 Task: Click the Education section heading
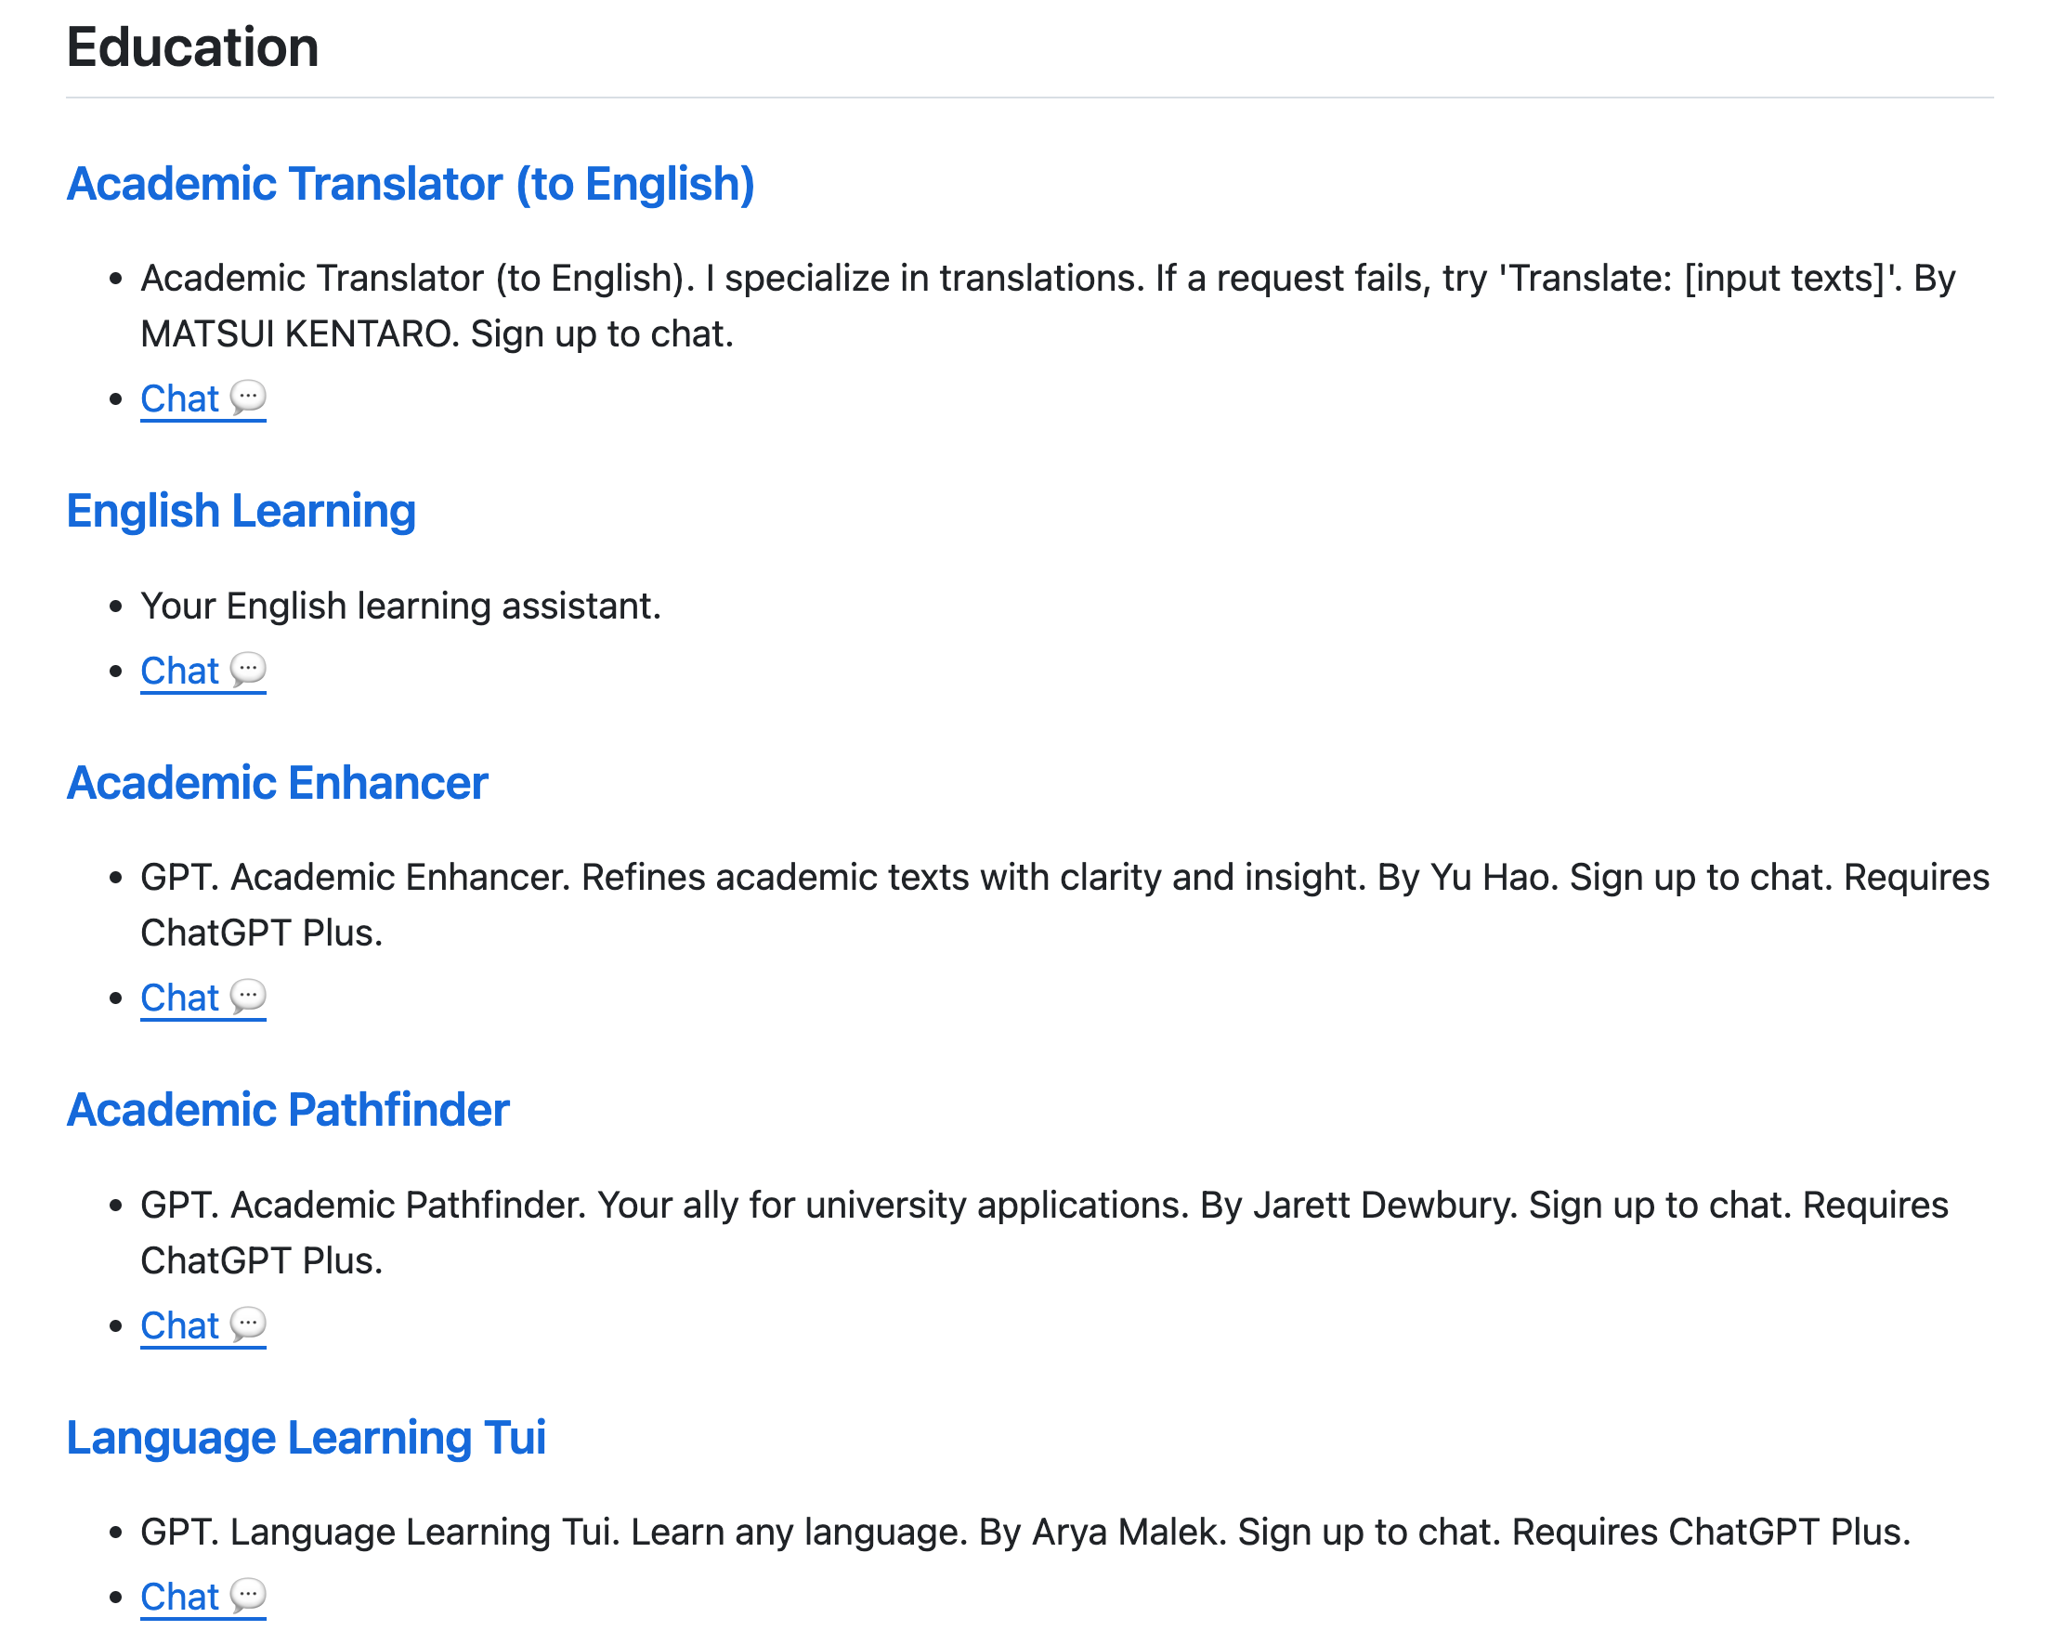193,47
